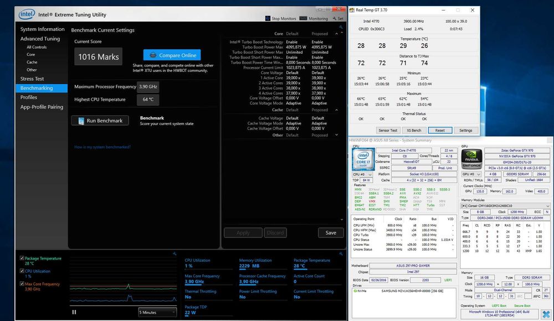Select Other under Advanced Tuning
Viewport: 554px width, 321px height.
(32, 70)
